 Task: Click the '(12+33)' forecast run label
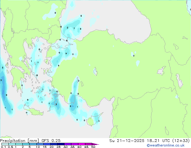(x=181, y=141)
